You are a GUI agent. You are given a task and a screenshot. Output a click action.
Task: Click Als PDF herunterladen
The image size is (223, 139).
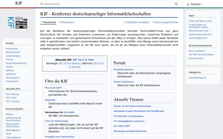pos(201,54)
